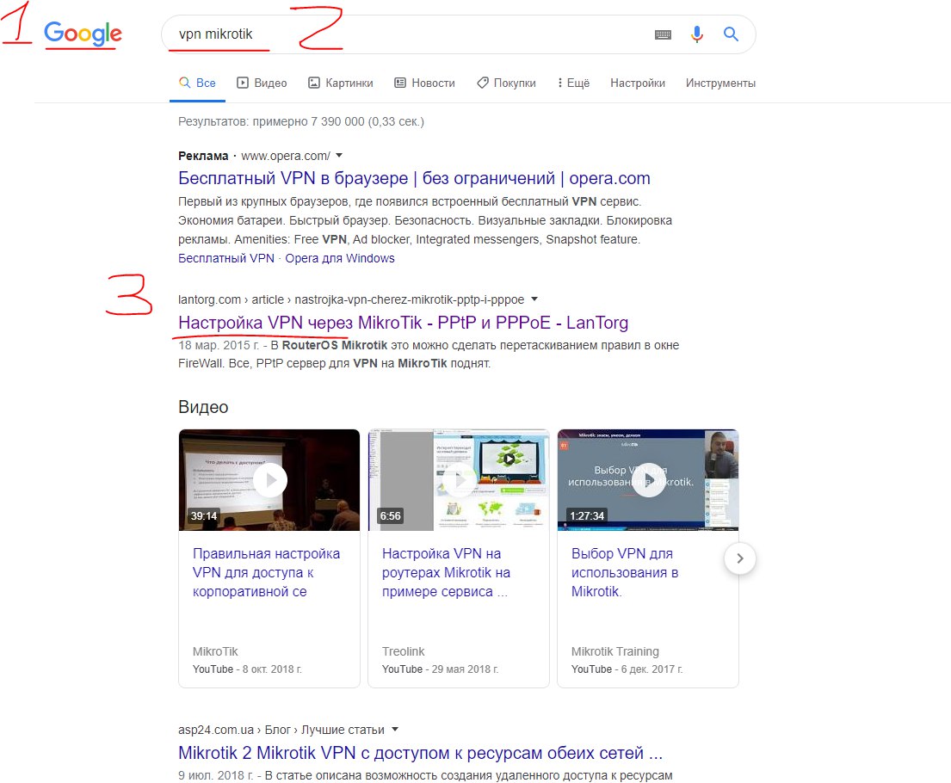This screenshot has height=783, width=951.
Task: Switch to the Новости tab
Action: point(424,83)
